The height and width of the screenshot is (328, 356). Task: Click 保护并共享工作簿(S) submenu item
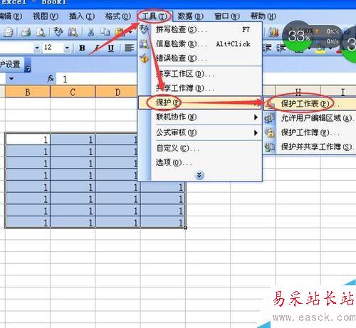(x=310, y=147)
